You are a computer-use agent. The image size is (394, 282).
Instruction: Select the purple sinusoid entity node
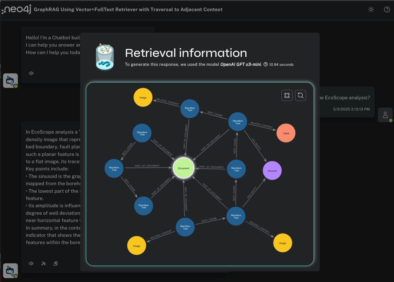272,170
